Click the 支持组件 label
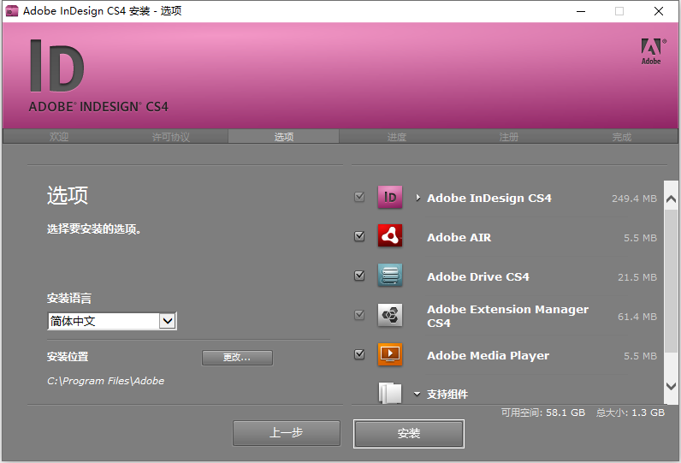The image size is (681, 463). [x=447, y=395]
